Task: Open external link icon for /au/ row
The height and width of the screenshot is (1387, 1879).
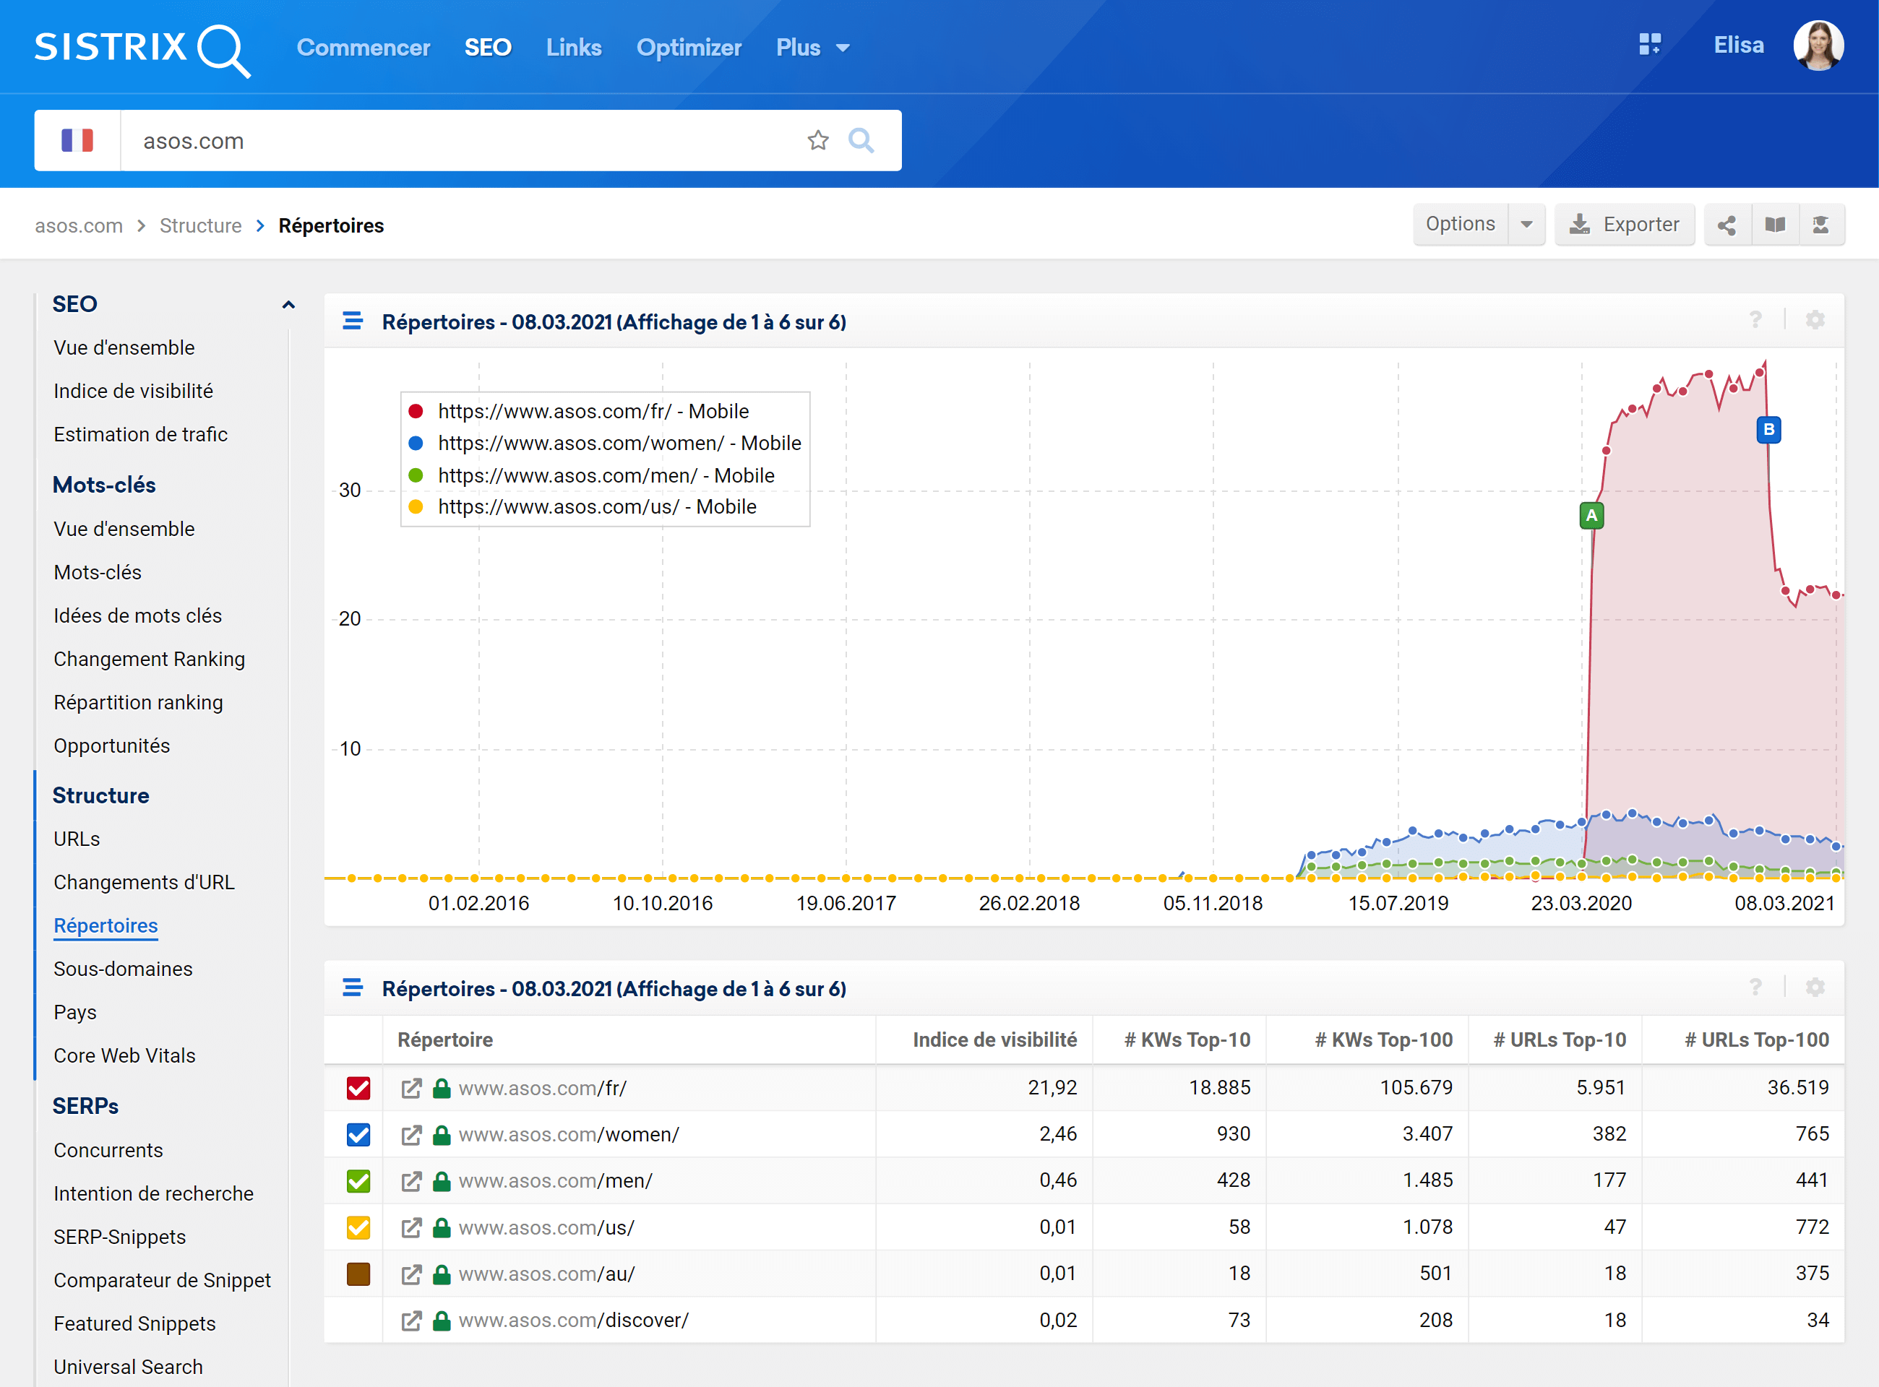Action: tap(410, 1274)
